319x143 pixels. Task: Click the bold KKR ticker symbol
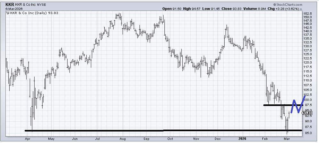coord(10,4)
